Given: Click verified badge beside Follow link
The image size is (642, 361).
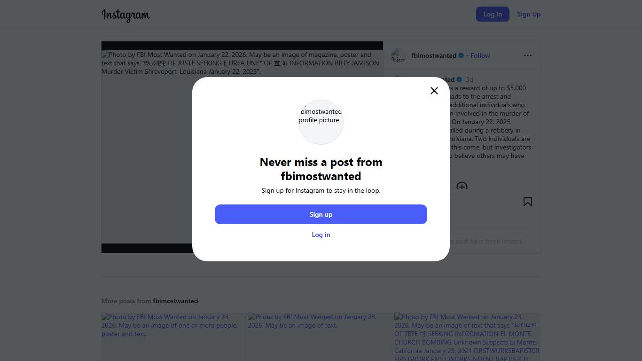Looking at the screenshot, I should [x=461, y=55].
